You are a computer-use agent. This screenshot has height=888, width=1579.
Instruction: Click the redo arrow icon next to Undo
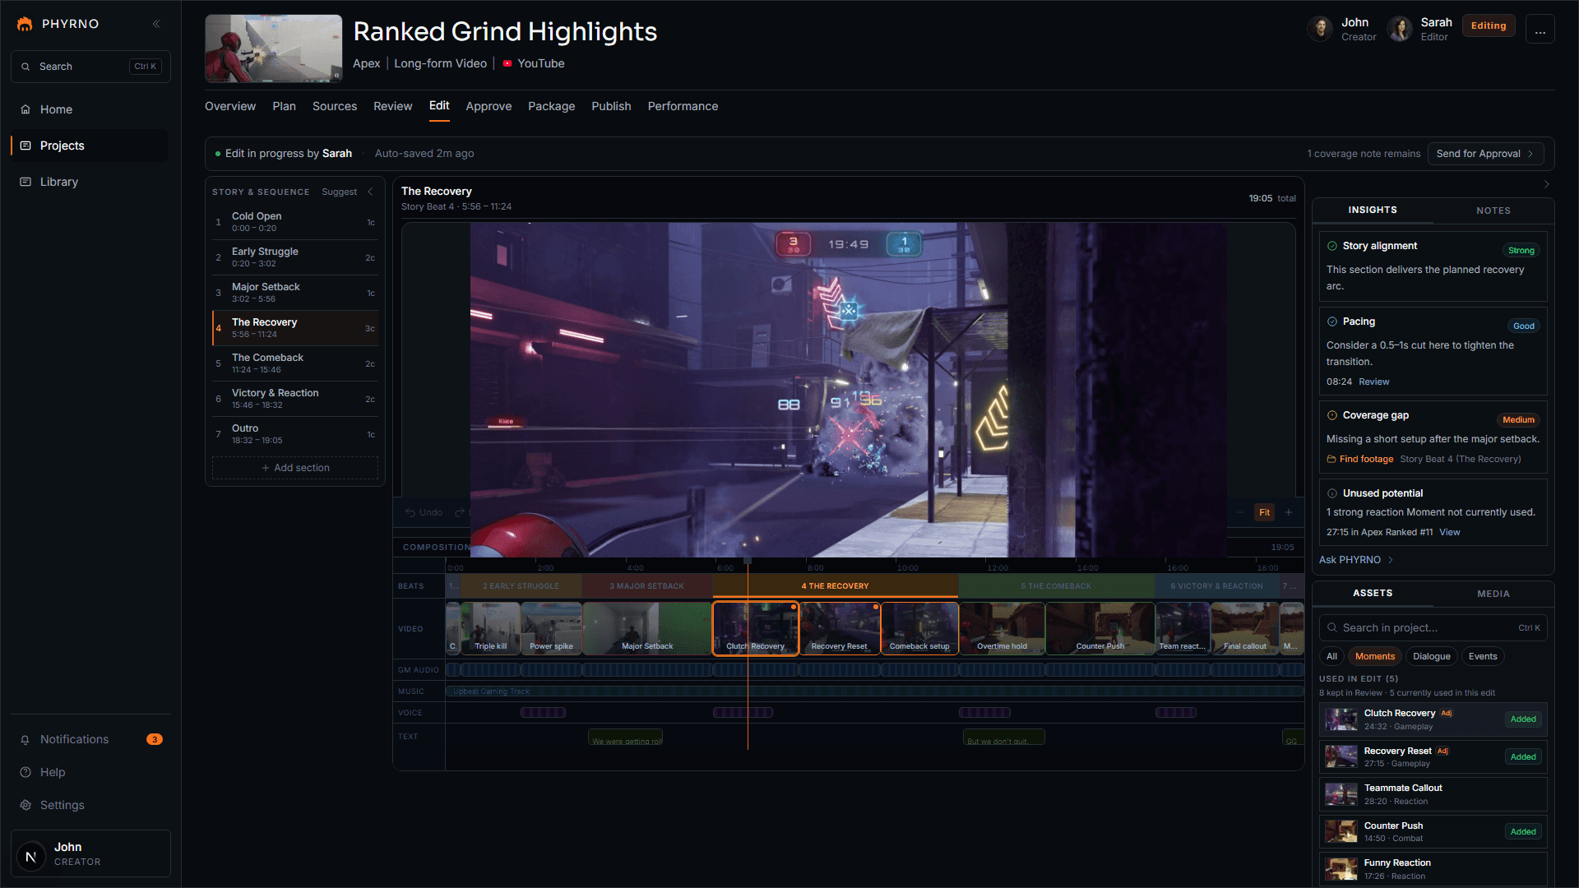coord(460,512)
